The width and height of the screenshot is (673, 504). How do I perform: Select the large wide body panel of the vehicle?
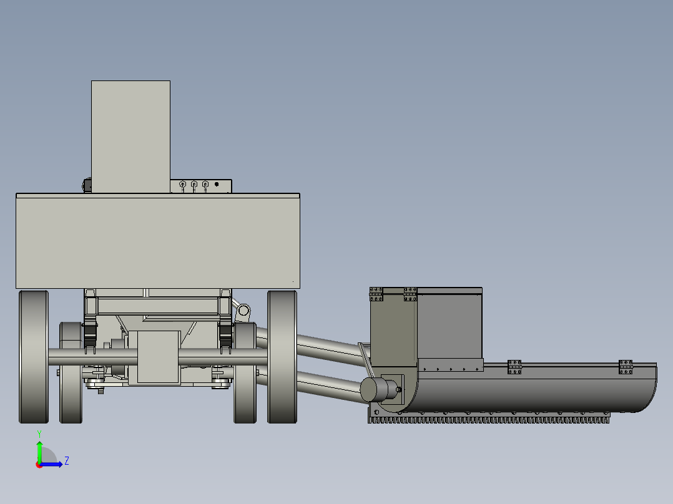pos(158,241)
